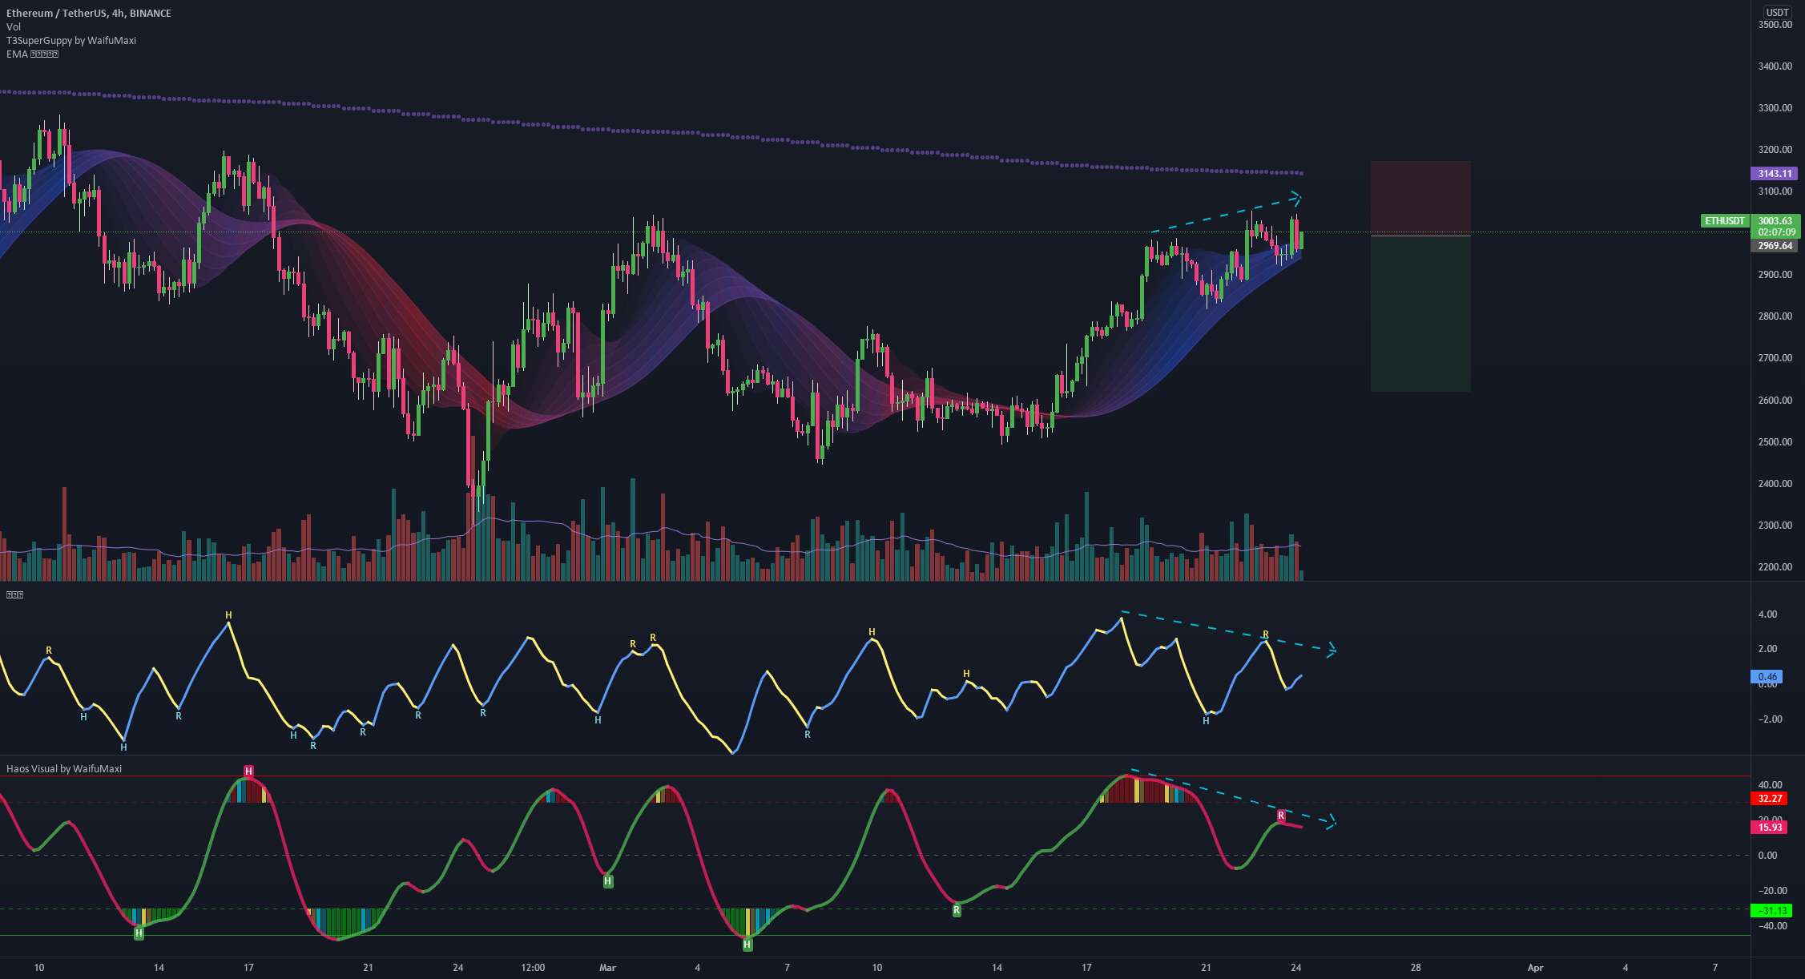This screenshot has width=1805, height=979.
Task: Click the 12:00 label on time axis
Action: pos(533,968)
